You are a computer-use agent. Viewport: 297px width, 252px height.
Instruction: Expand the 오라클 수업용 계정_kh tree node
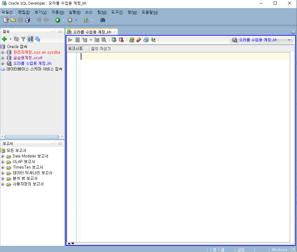(x=3, y=64)
